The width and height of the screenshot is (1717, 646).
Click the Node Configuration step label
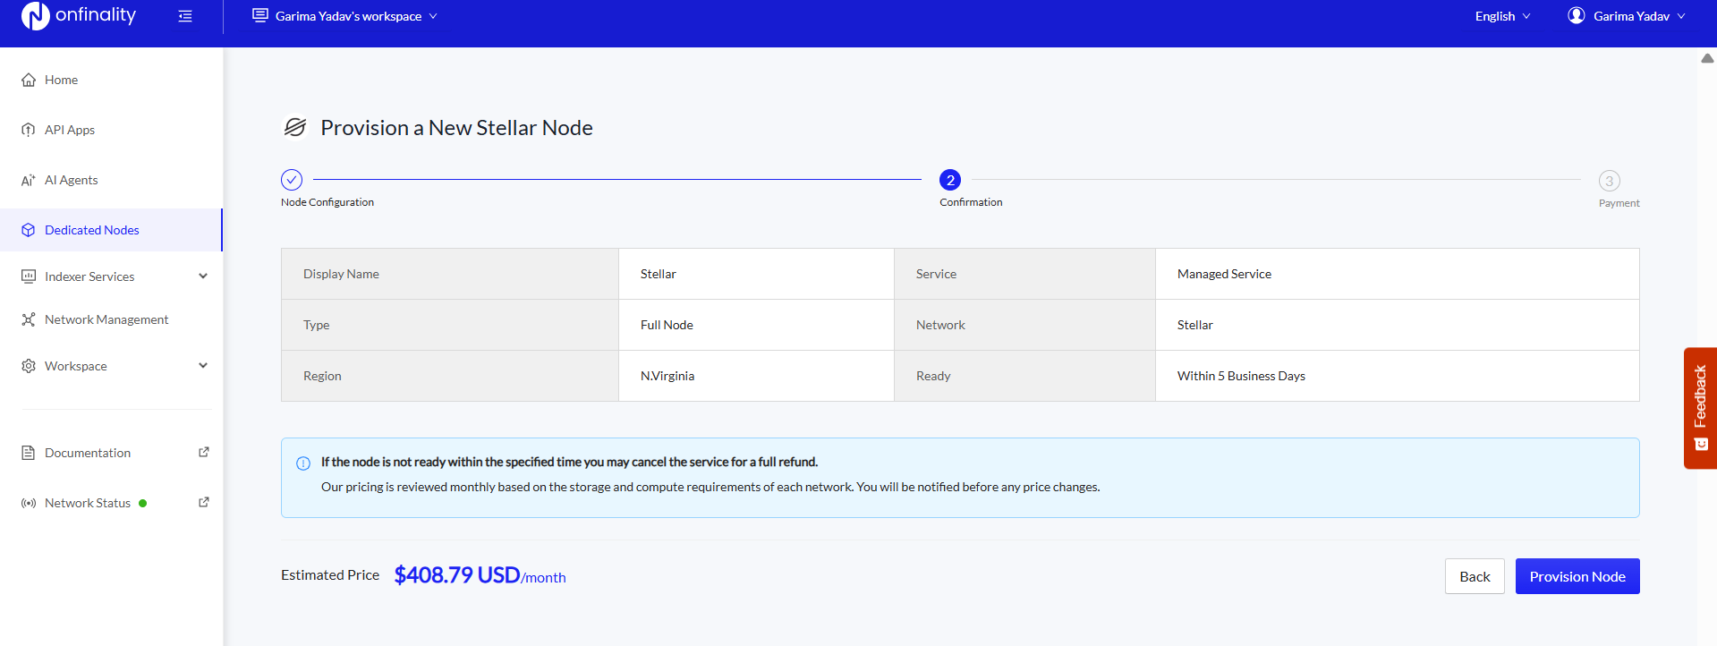click(x=327, y=202)
